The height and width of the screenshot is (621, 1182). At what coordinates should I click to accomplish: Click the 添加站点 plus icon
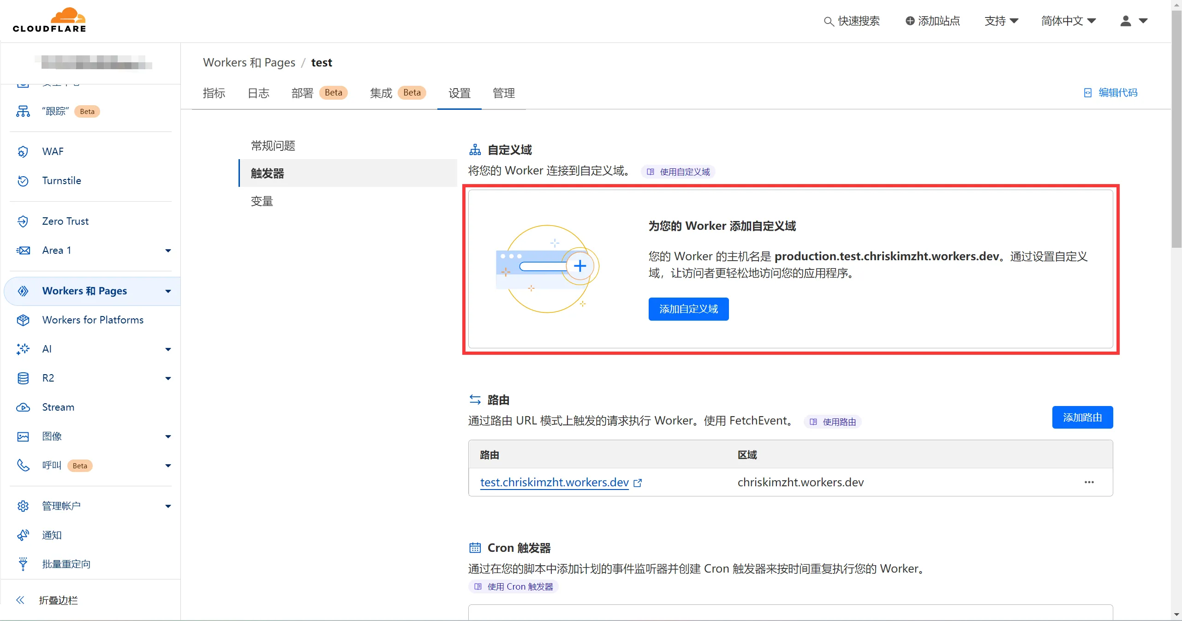point(910,21)
